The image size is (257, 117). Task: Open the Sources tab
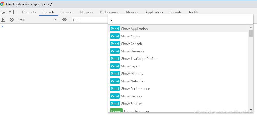(x=67, y=12)
